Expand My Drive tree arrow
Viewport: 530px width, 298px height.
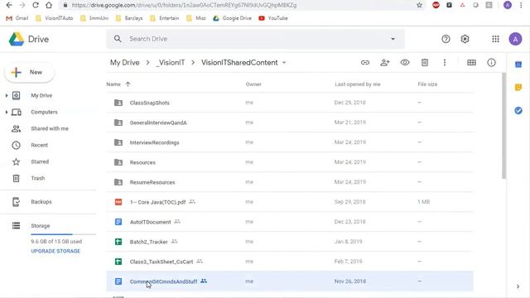pyautogui.click(x=7, y=96)
